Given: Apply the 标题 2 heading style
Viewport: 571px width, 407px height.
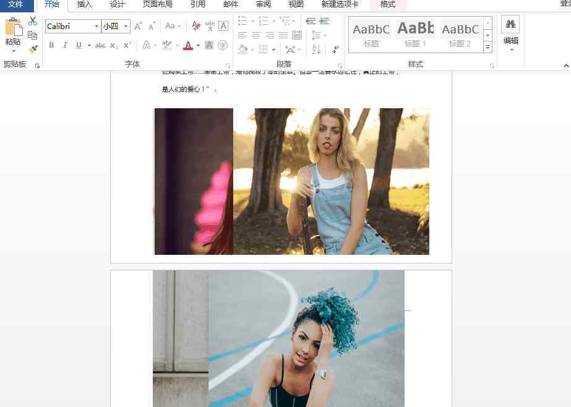Looking at the screenshot, I should 460,35.
